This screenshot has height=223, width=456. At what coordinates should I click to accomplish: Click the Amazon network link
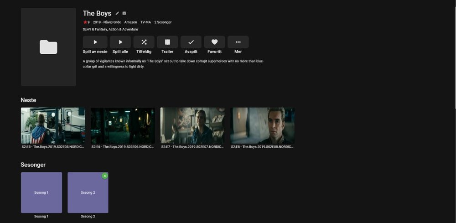[130, 22]
